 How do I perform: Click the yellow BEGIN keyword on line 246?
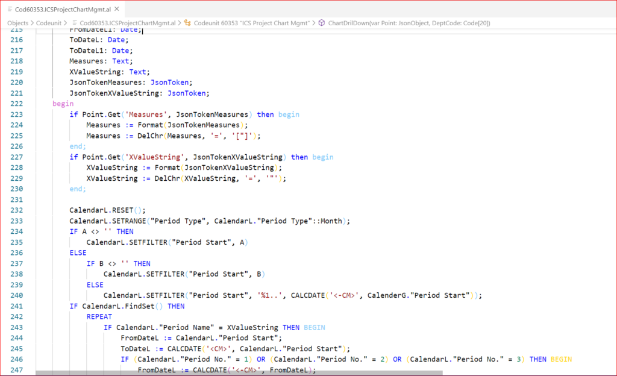pos(561,359)
